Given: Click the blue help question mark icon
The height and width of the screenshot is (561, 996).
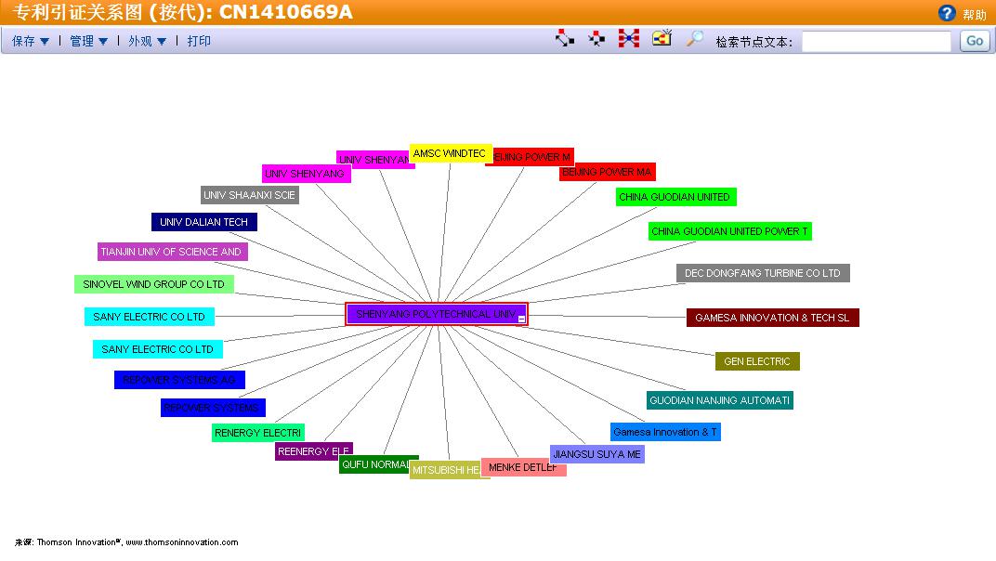Looking at the screenshot, I should [947, 13].
